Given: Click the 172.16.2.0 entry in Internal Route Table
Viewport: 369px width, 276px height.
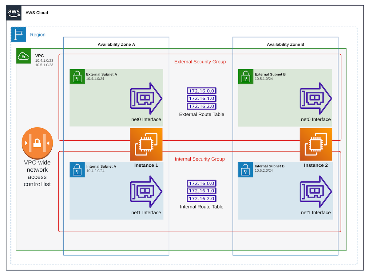Looking at the screenshot, I should 201,198.
